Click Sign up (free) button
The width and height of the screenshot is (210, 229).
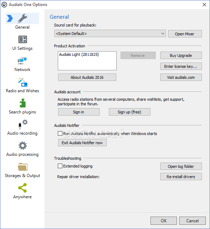pyautogui.click(x=129, y=112)
